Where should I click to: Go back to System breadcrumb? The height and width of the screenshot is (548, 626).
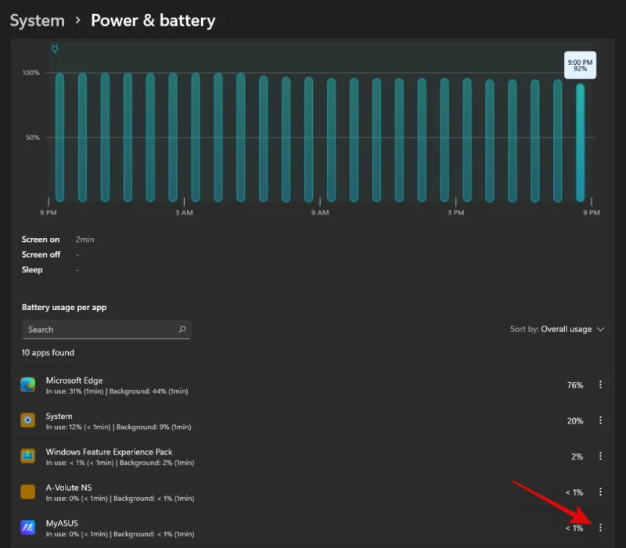[37, 20]
